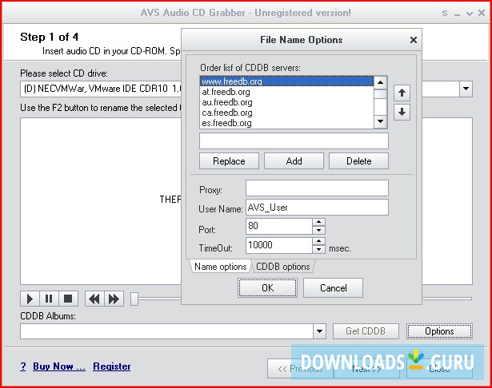The image size is (492, 388).
Task: Expand the CD drive dropdown
Action: coord(466,89)
